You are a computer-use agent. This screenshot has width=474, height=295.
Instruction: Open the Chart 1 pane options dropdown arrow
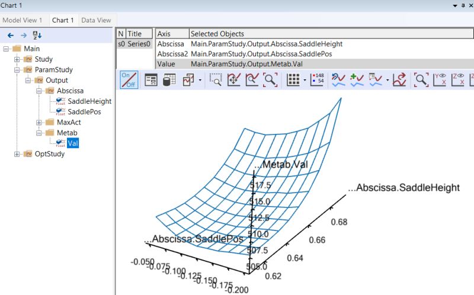[455, 5]
